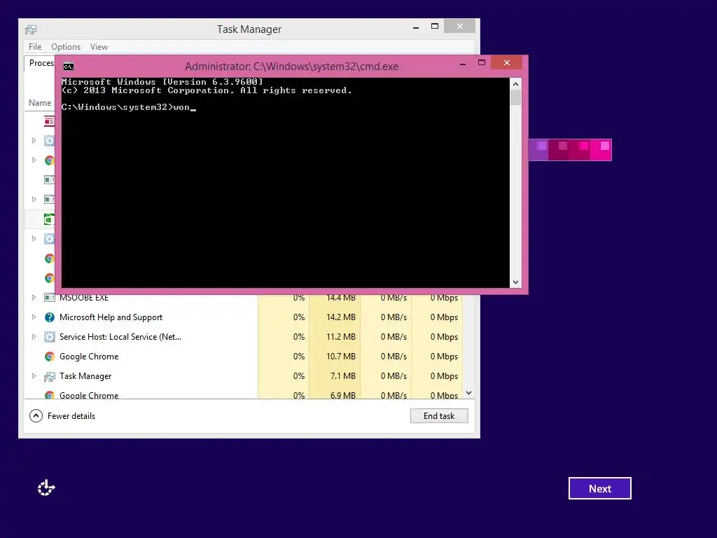Open the cmd.exe title bar system icon
The width and height of the screenshot is (717, 538).
click(x=69, y=67)
